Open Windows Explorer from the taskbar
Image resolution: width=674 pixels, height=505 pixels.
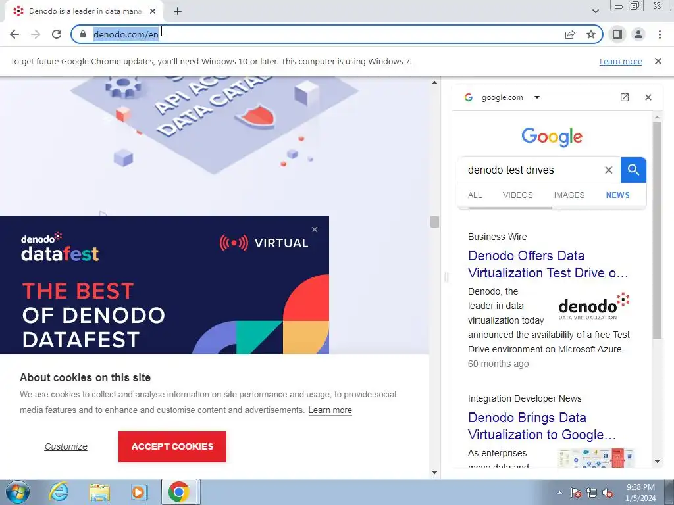pos(99,493)
